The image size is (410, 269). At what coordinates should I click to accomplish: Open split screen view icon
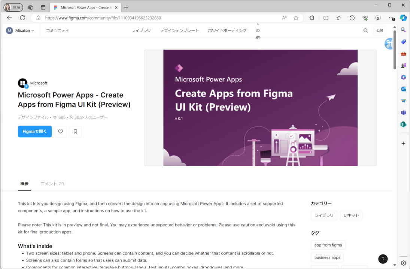point(326,18)
